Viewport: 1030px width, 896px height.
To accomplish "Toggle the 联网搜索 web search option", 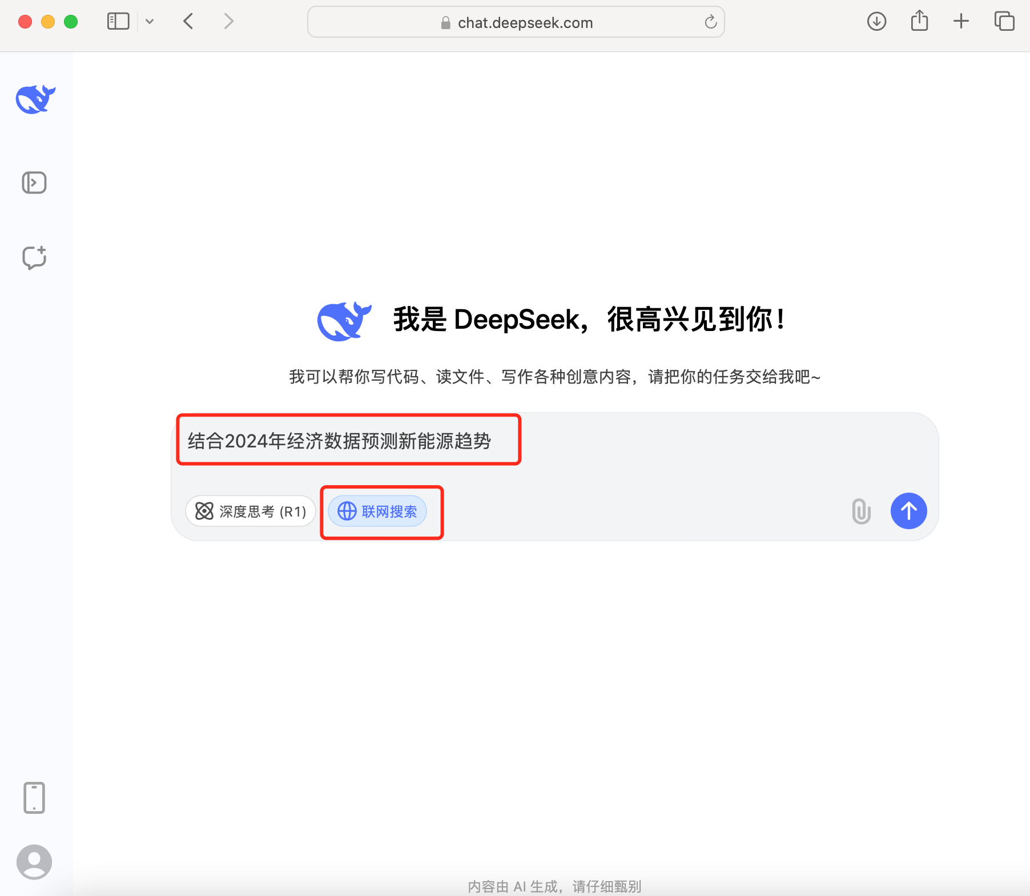I will click(x=377, y=511).
